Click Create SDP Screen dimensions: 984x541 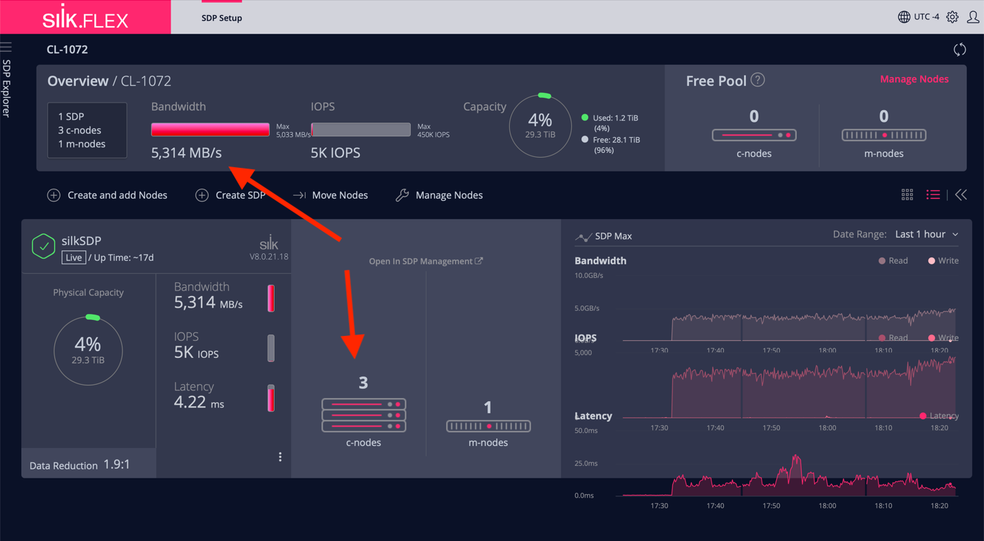(231, 195)
